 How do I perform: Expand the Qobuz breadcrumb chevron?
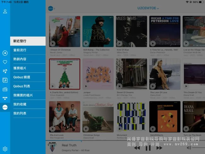point(55,9)
